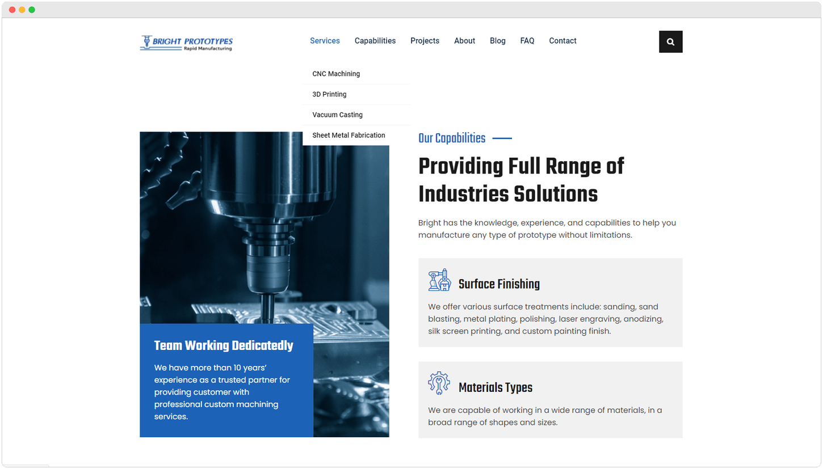This screenshot has width=823, height=469.
Task: Go to the Projects page
Action: pos(425,41)
